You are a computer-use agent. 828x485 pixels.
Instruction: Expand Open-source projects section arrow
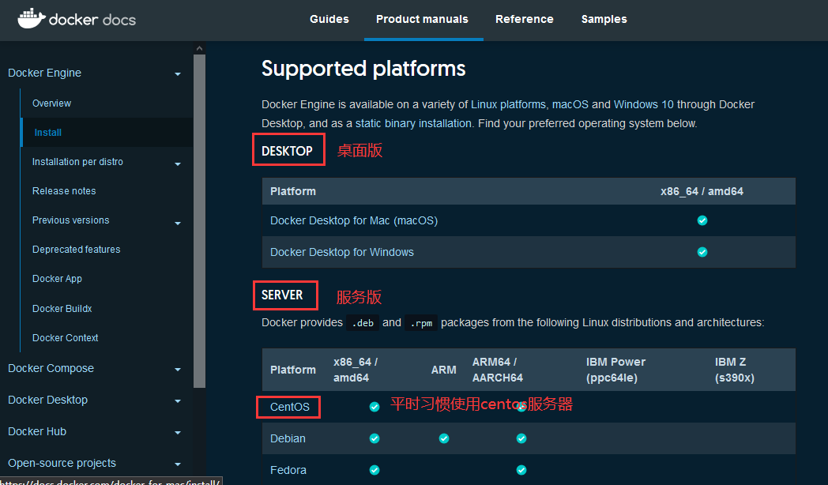(178, 464)
